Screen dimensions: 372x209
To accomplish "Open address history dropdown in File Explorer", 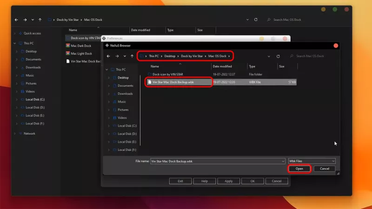I will pos(247,20).
